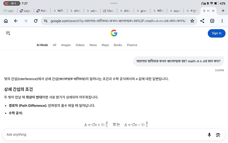This screenshot has width=228, height=143.
Task: Tap the headphones status icon
Action: click(x=203, y=3)
